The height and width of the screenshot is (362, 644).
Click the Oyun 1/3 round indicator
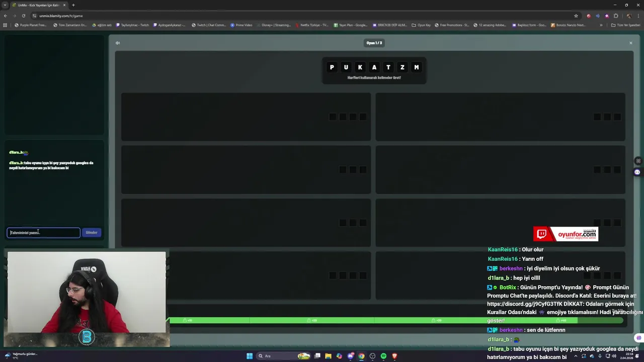point(374,43)
